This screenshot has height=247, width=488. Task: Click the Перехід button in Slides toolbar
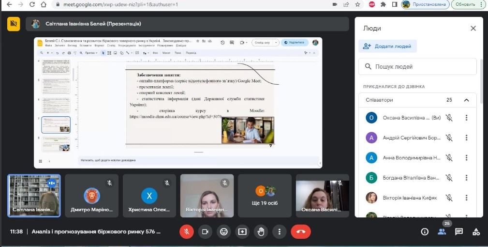click(x=191, y=53)
